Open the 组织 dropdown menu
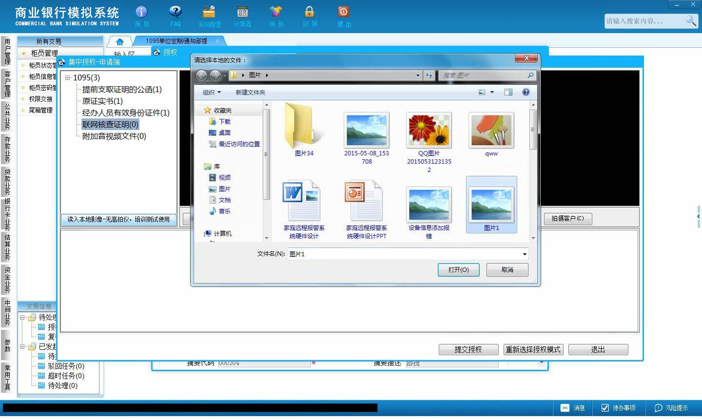Viewport: 702px width, 419px height. [212, 92]
